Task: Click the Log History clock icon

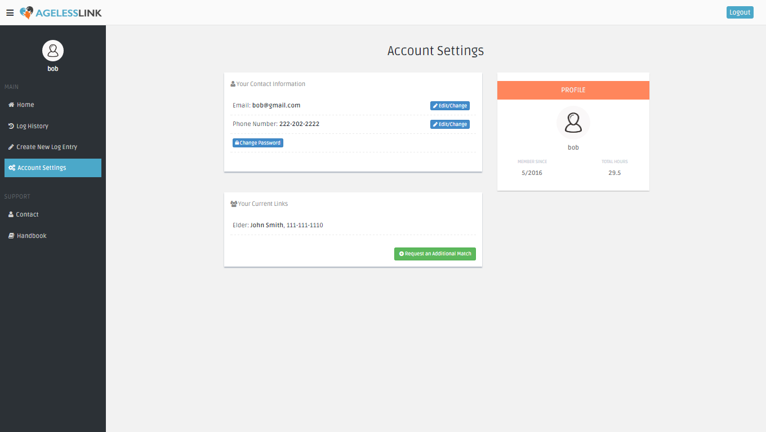Action: (11, 126)
